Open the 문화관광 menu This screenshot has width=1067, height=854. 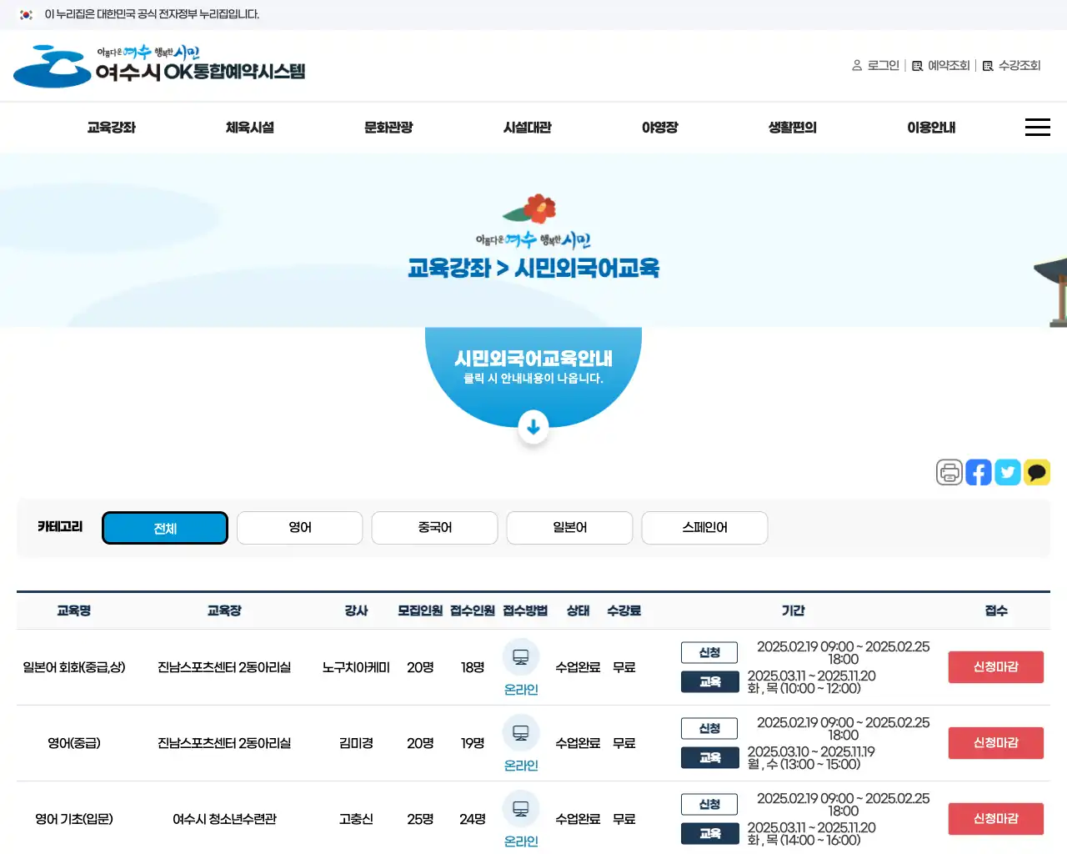coord(388,127)
